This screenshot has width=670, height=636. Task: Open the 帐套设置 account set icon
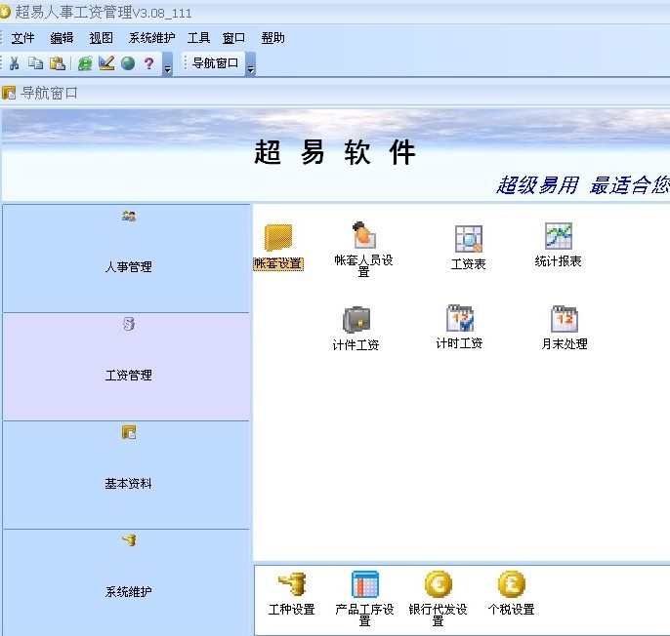click(278, 239)
